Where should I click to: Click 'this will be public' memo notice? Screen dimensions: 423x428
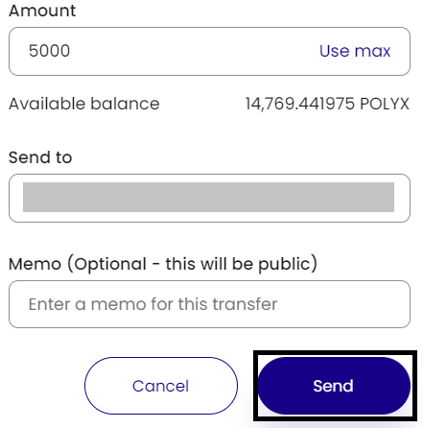(238, 264)
